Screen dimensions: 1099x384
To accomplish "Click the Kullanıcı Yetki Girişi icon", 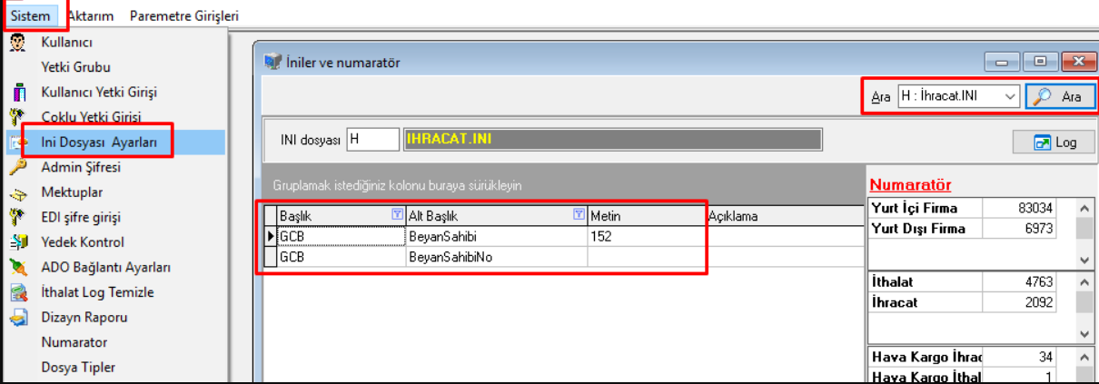I will click(18, 93).
